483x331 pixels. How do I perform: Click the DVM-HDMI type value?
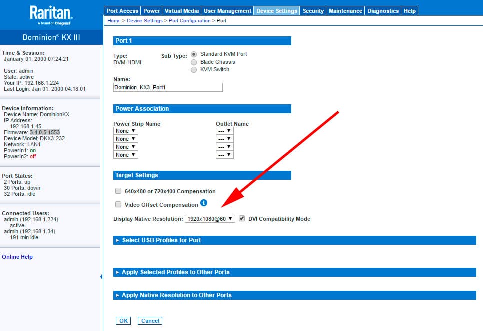(x=127, y=62)
